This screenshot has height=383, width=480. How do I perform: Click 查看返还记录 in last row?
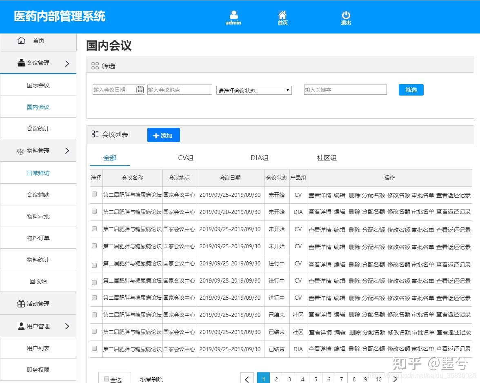[x=453, y=349]
